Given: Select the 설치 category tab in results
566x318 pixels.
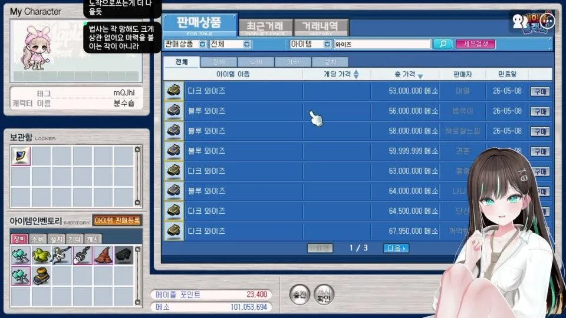Looking at the screenshot, I should [330, 62].
